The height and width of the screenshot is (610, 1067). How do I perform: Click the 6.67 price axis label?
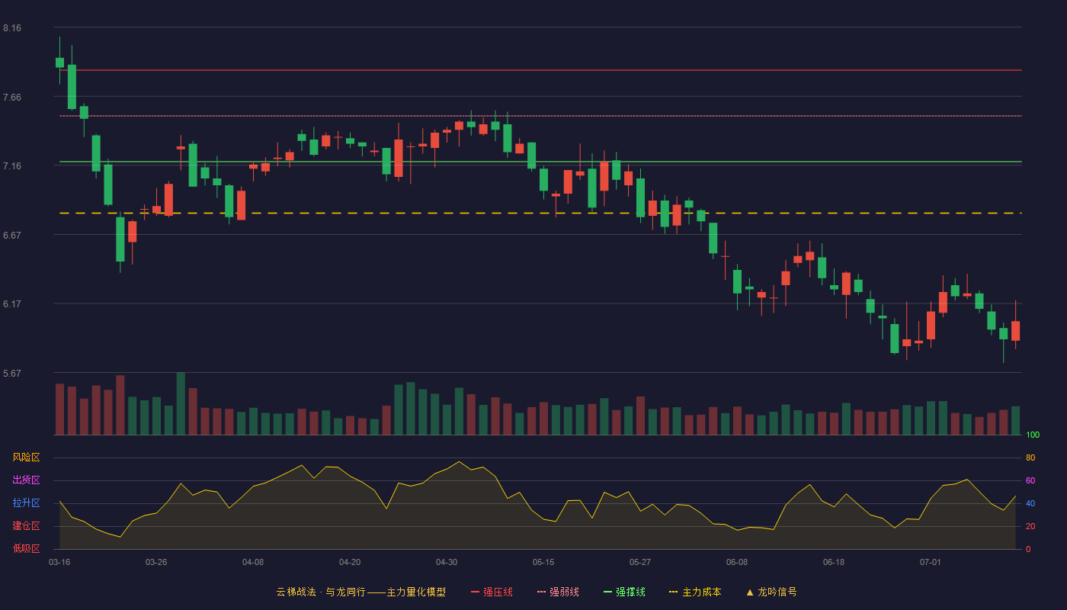(12, 236)
